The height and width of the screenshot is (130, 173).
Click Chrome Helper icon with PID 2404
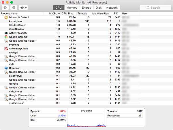click(6, 95)
